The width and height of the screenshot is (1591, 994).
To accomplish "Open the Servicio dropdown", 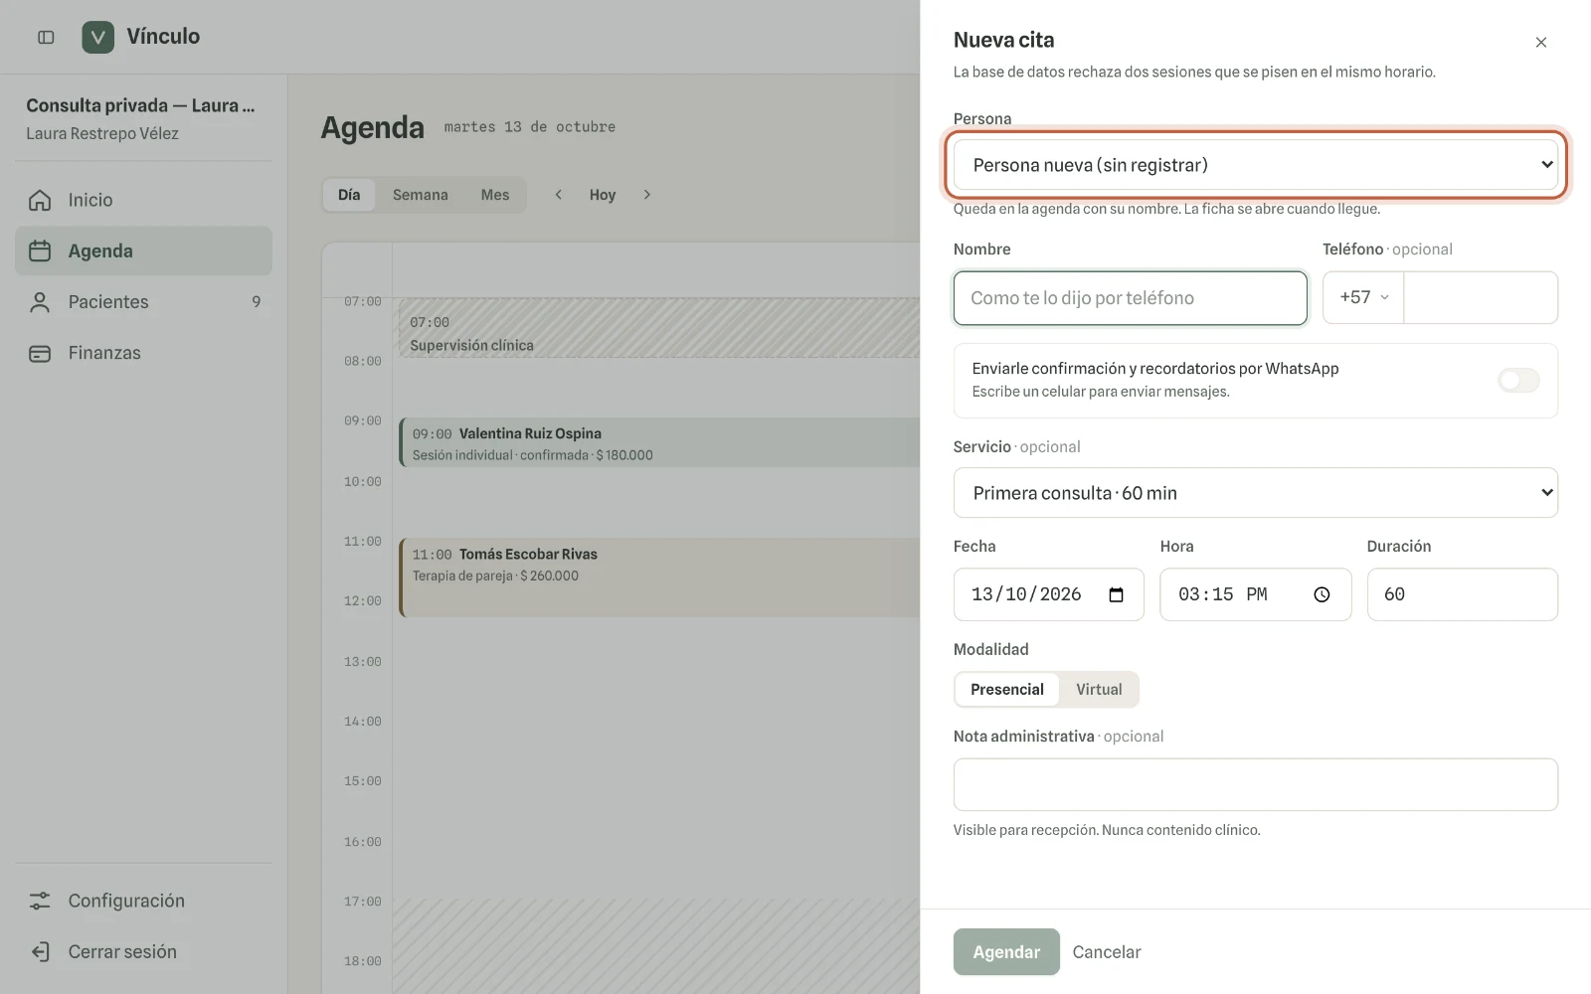I will pos(1256,493).
